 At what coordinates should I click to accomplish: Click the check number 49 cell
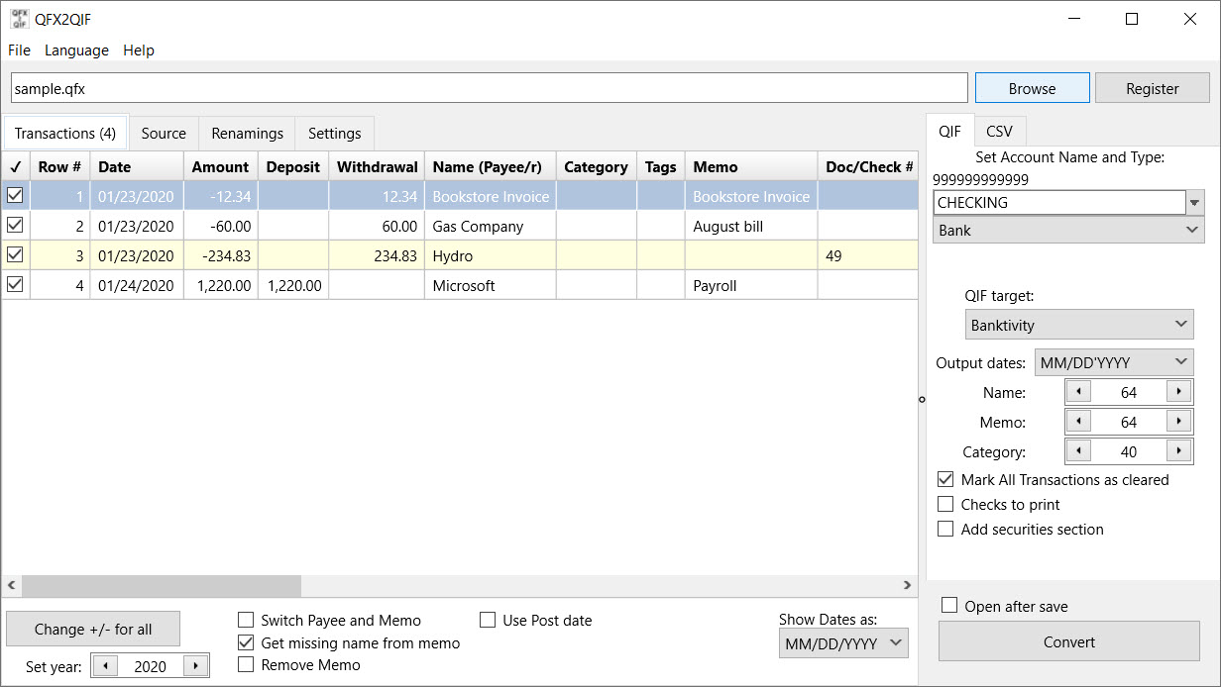pyautogui.click(x=868, y=255)
